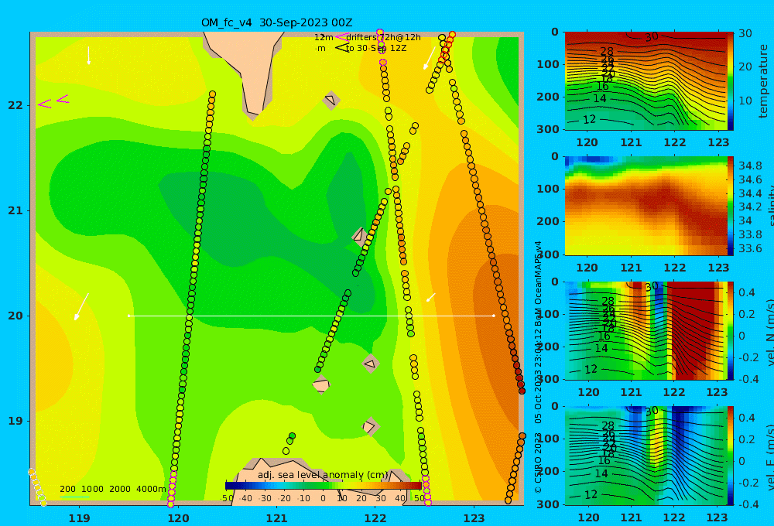Click the '12' isotherm label in temperature panel
This screenshot has height=526, width=774.
pyautogui.click(x=589, y=119)
